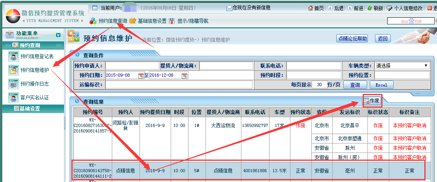Open the start date calendar picker icon
Viewport: 437px width, 182px height.
tap(141, 75)
